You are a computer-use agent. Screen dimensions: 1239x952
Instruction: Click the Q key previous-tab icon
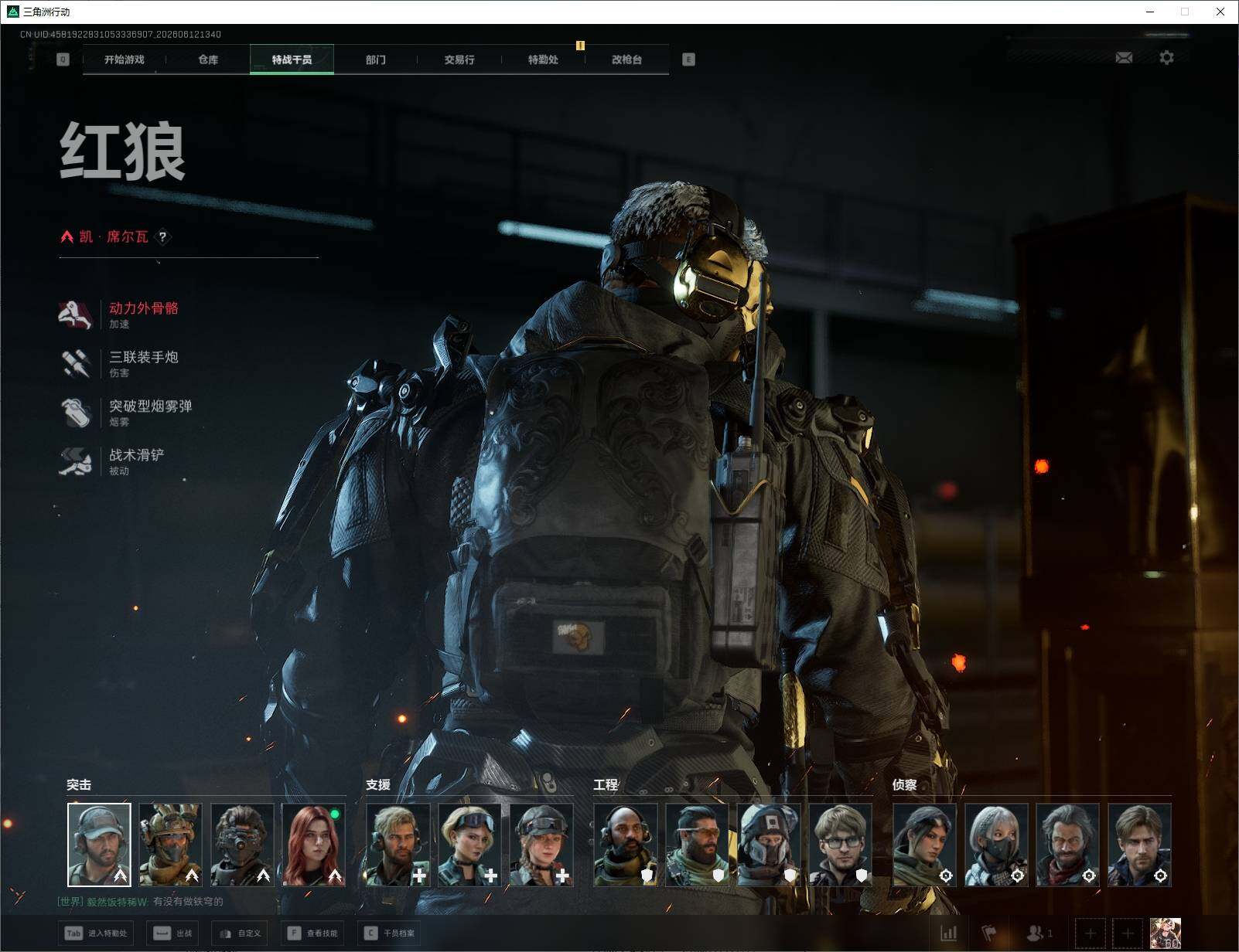click(63, 59)
